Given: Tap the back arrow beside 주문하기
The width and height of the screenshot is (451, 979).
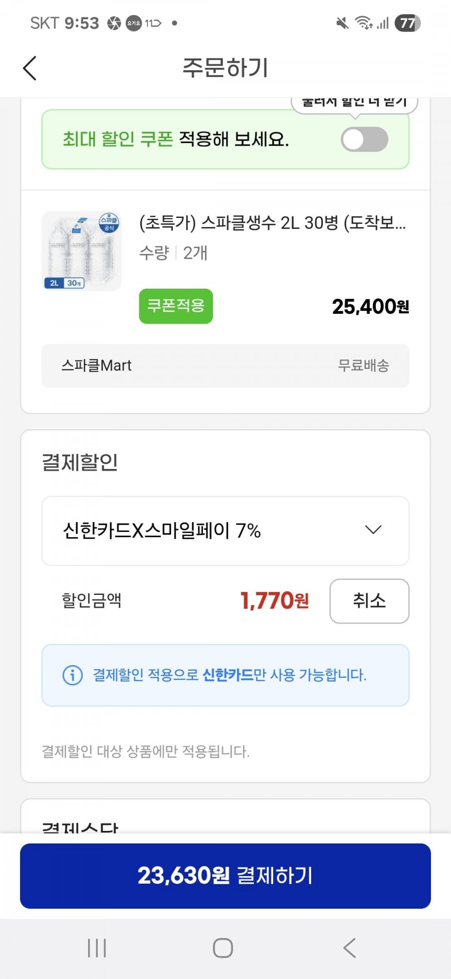Looking at the screenshot, I should click(30, 68).
